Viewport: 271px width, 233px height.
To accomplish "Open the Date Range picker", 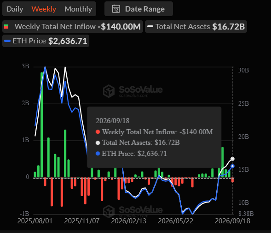I will tap(138, 9).
